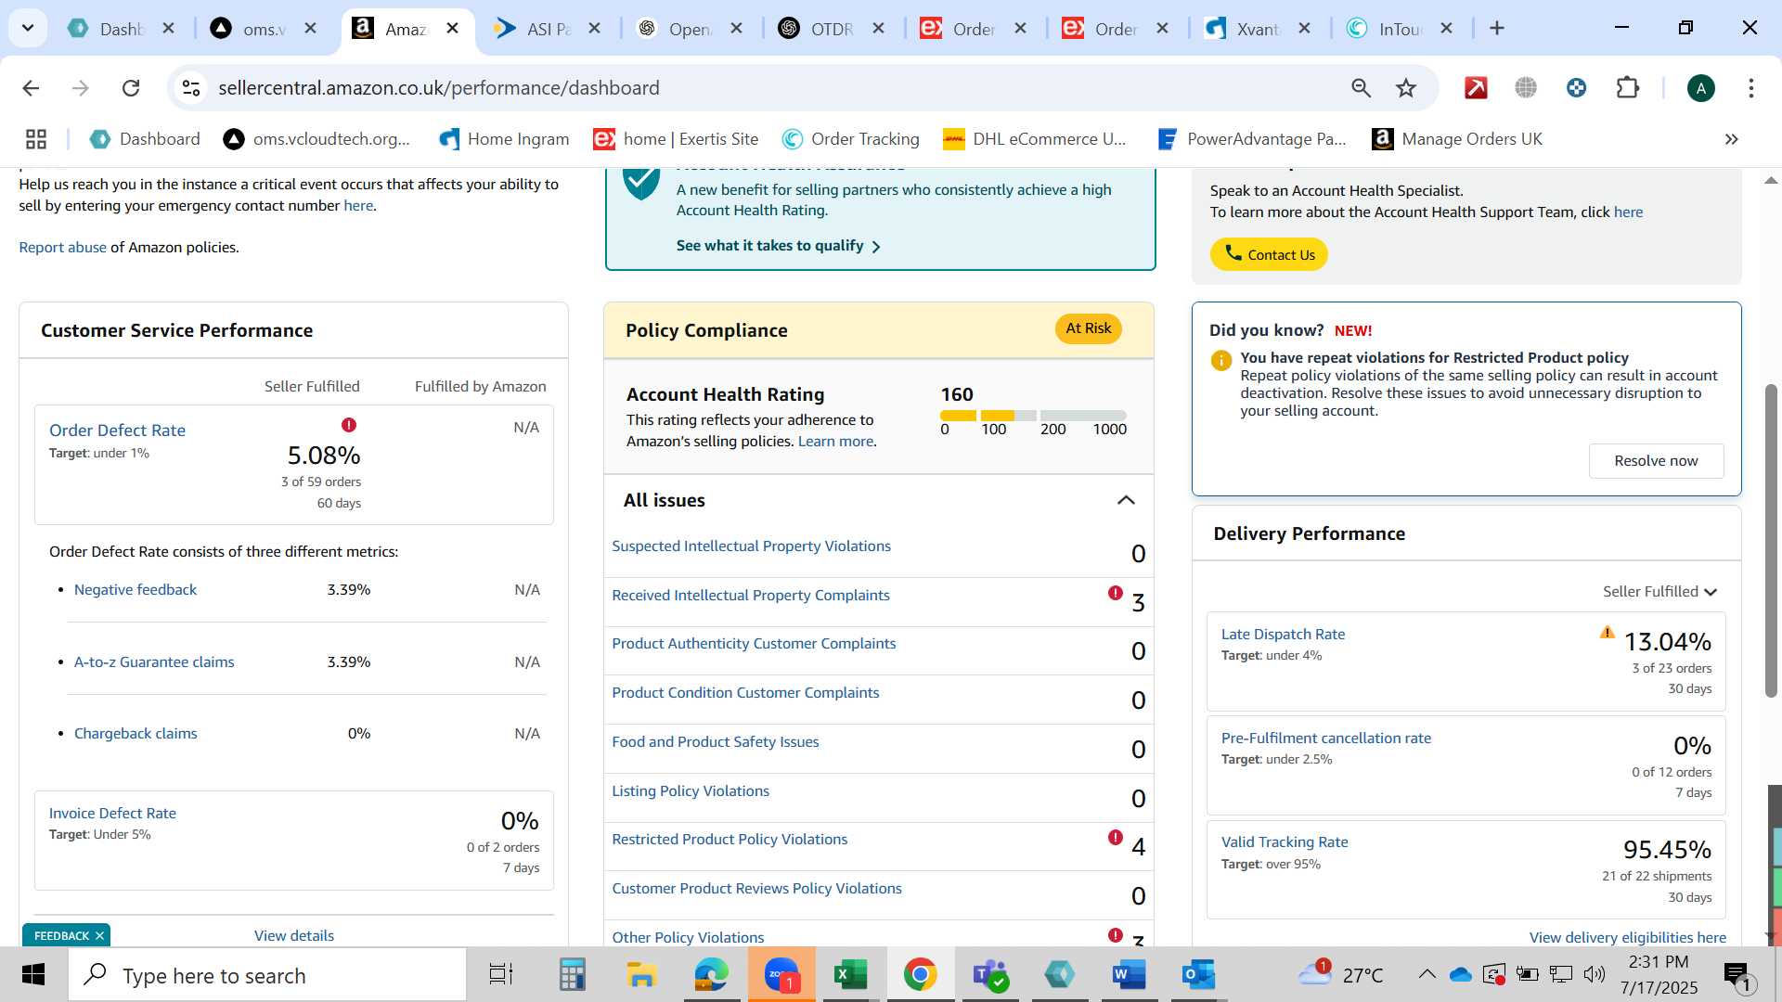The height and width of the screenshot is (1002, 1782).
Task: Open Windows Start menu
Action: click(33, 975)
